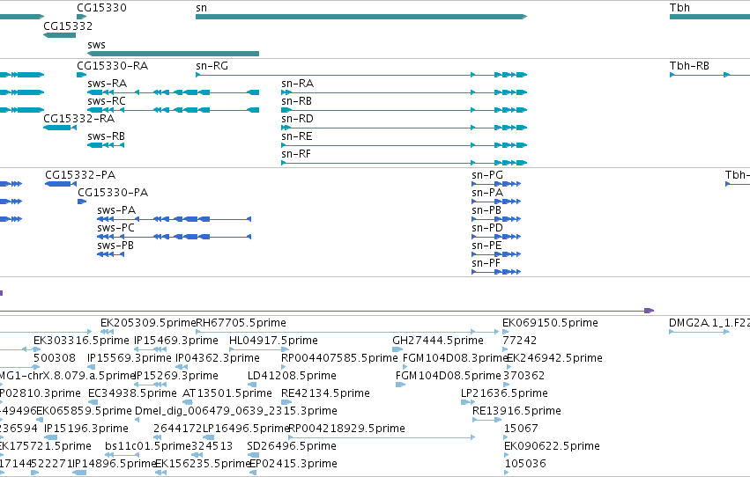750x477 pixels.
Task: Click the sws gene feature bar
Action: [173, 54]
